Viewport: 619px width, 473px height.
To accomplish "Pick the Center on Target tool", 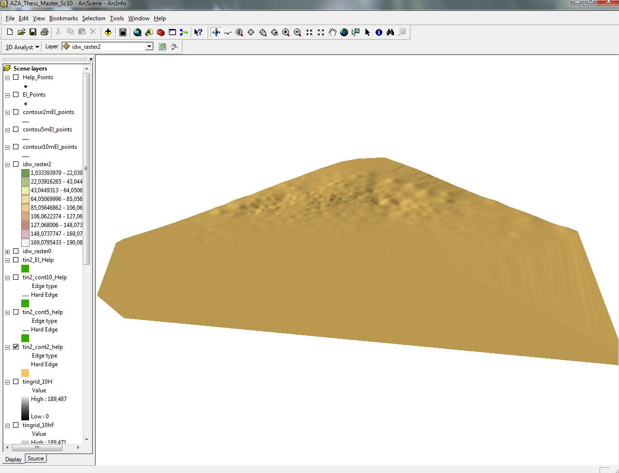I will pos(251,32).
